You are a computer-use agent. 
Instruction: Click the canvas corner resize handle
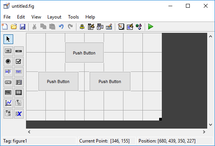pos(160,119)
